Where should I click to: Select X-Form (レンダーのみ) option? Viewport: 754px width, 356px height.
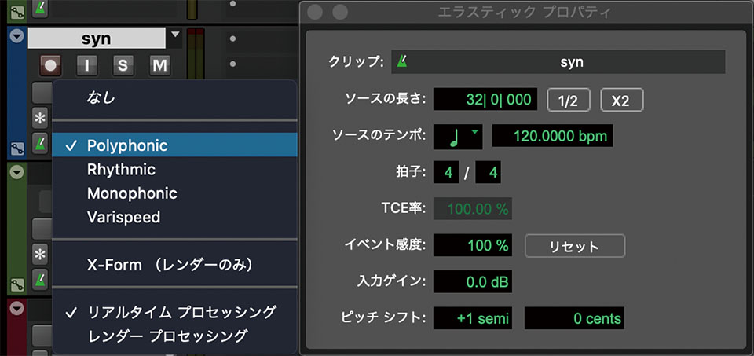174,265
